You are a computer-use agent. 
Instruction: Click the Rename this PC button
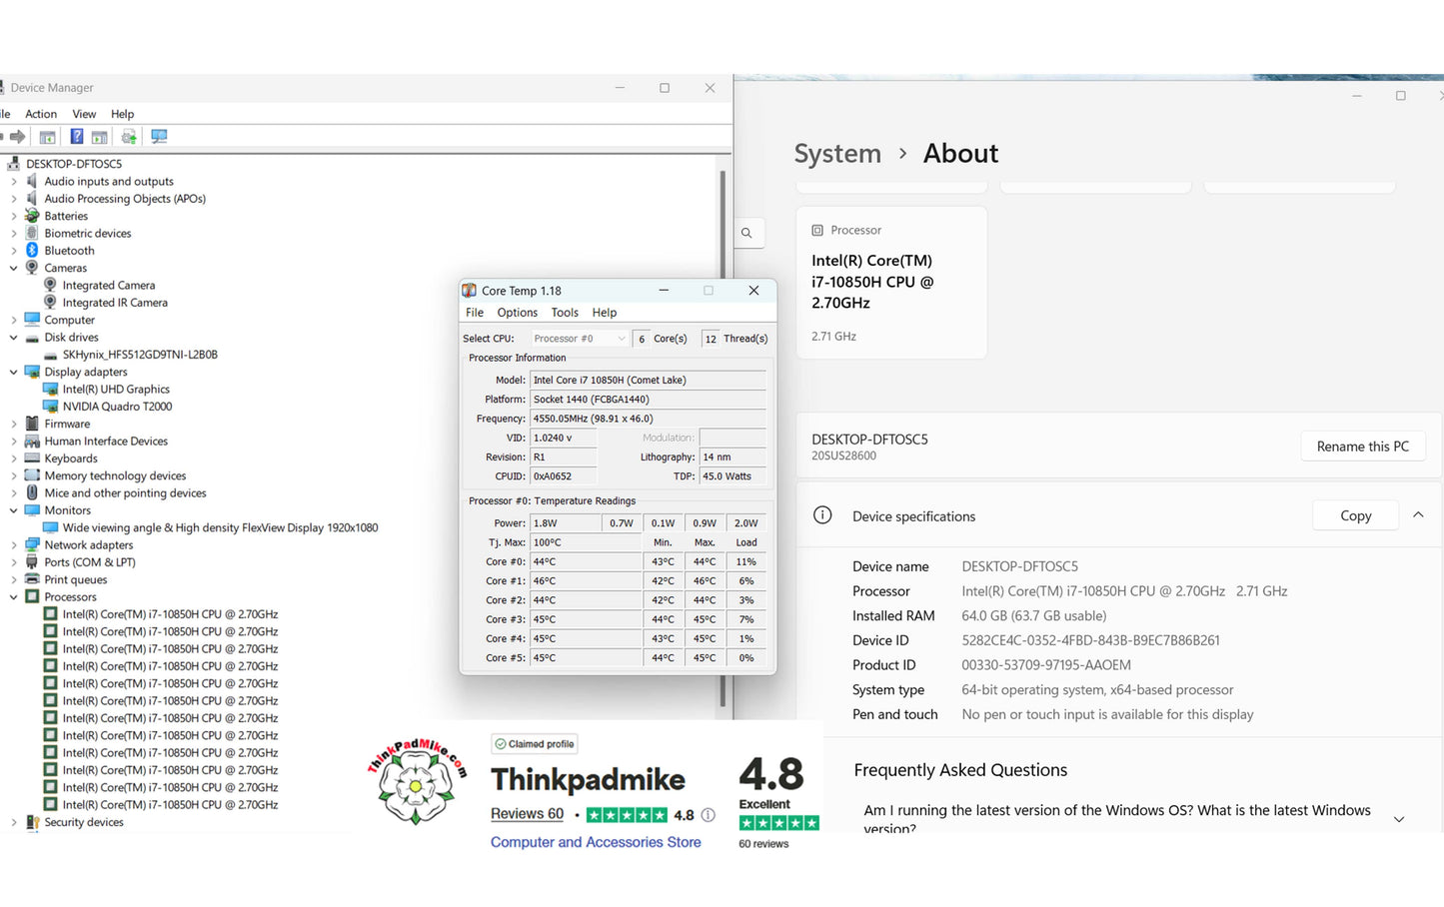[1363, 447]
